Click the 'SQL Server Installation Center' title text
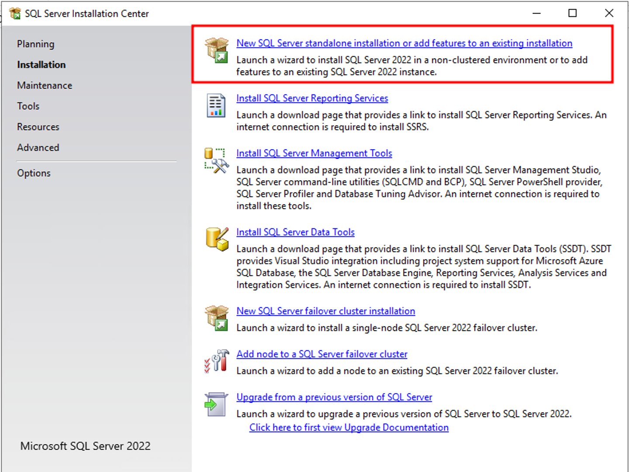Screen dimensions: 629x472 point(87,14)
